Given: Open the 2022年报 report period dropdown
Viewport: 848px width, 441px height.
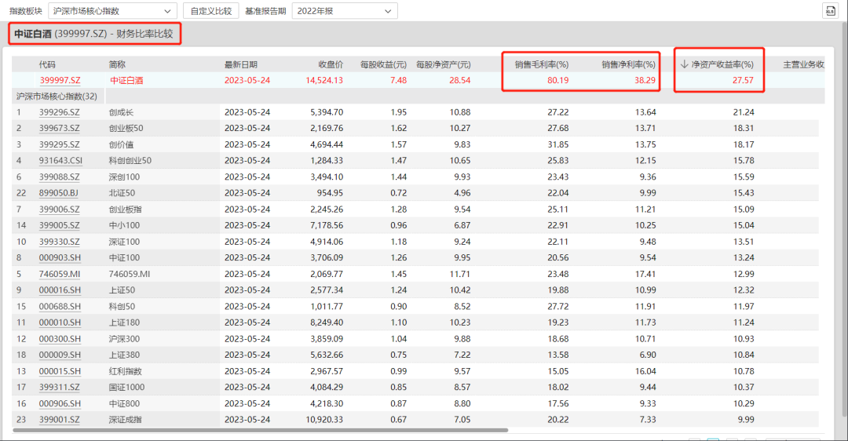Looking at the screenshot, I should pos(345,11).
